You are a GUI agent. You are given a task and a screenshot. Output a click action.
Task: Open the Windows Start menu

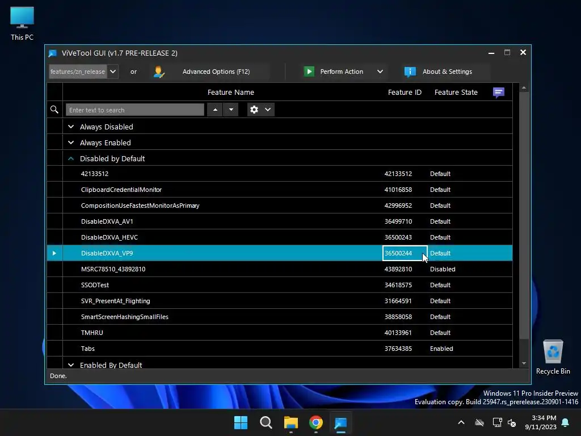(x=241, y=422)
